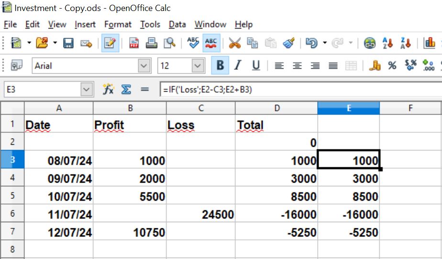Viewport: 442px width, 259px height.
Task: Run the Spelling check icon
Action: pos(193,43)
